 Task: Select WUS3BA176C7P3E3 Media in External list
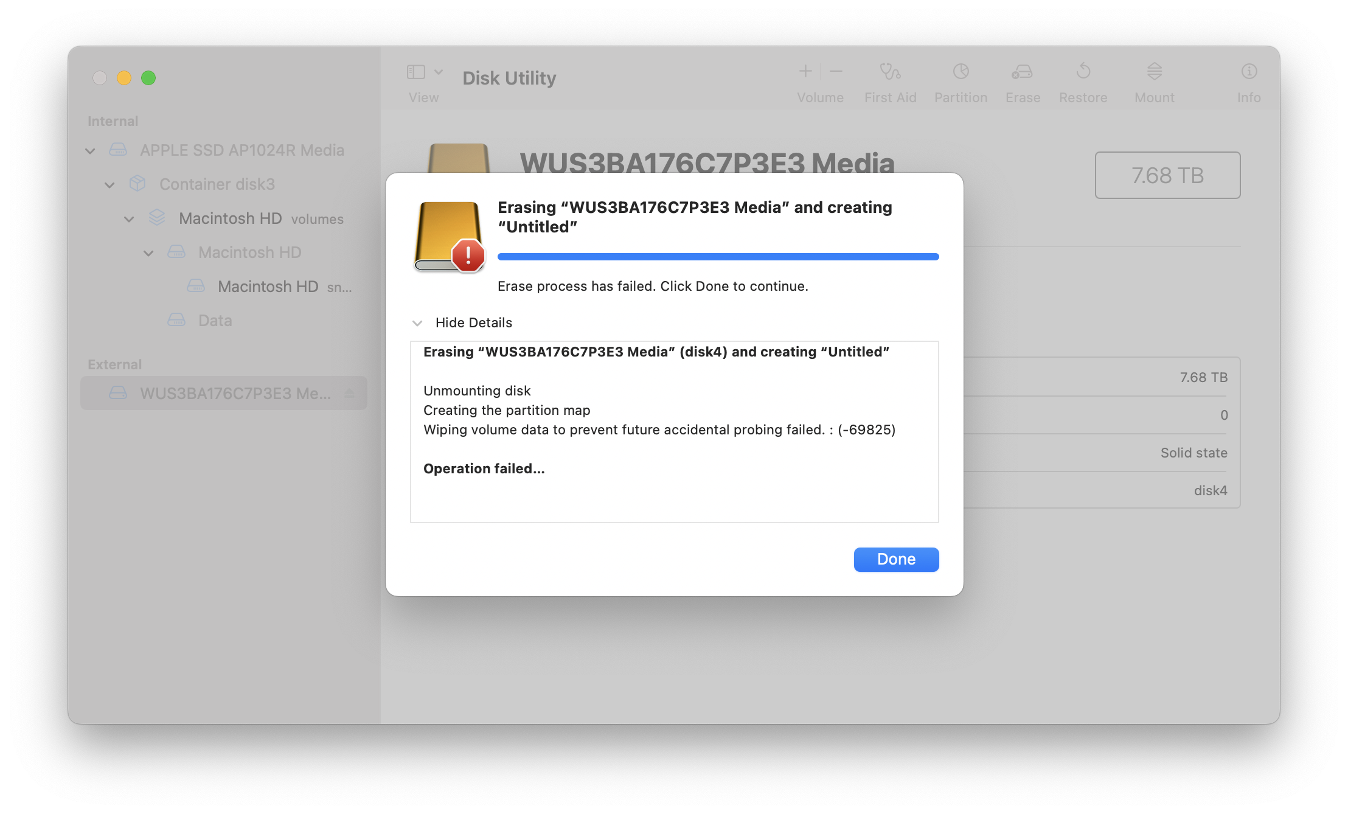pos(235,394)
